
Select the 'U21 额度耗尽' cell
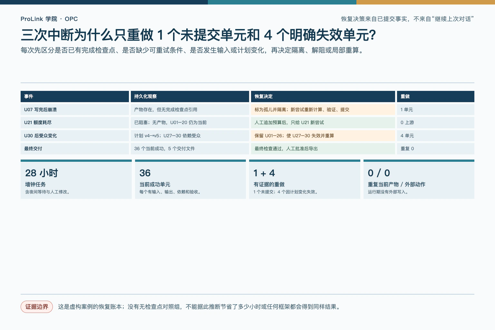click(x=75, y=122)
